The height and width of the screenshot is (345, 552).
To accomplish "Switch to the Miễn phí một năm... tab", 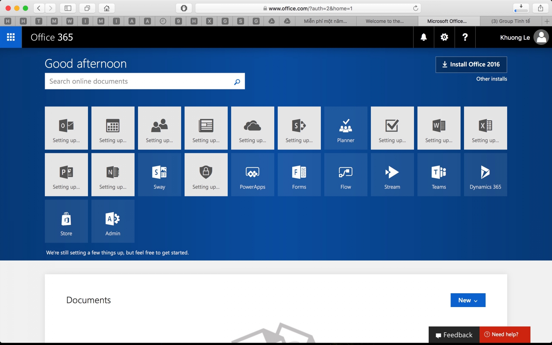I will tap(326, 21).
